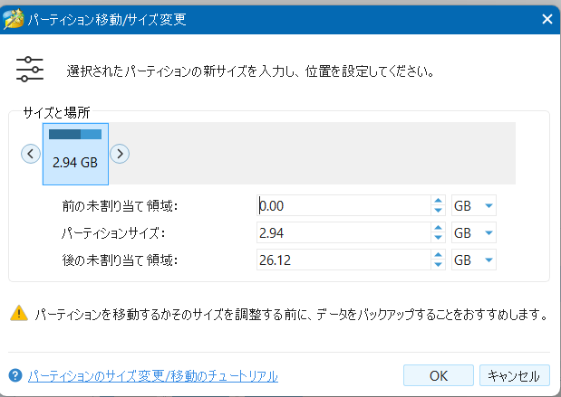Click the blue help question mark icon
Screen dimensions: 561x397
tap(15, 375)
